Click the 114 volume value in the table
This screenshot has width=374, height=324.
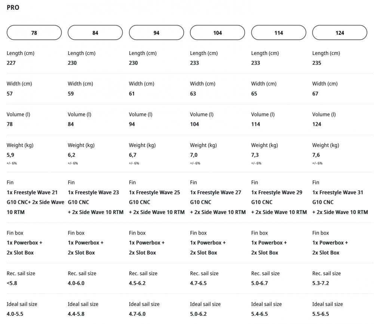(255, 124)
